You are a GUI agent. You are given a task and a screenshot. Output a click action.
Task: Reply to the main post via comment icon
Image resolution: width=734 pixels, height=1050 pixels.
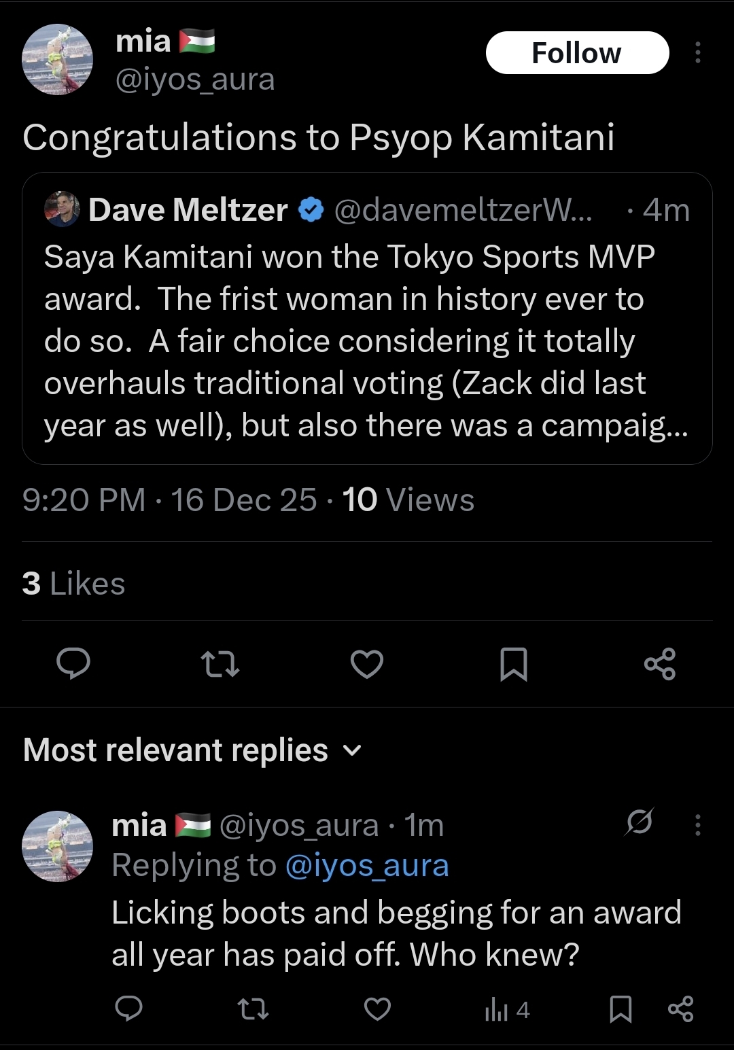[x=73, y=664]
